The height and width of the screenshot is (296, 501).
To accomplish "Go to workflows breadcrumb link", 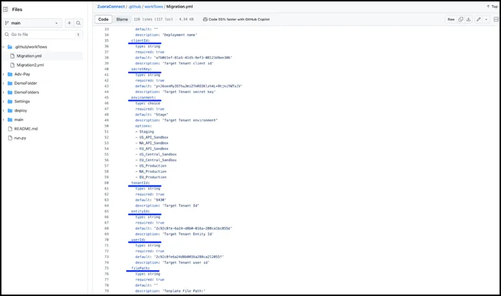I will click(154, 6).
